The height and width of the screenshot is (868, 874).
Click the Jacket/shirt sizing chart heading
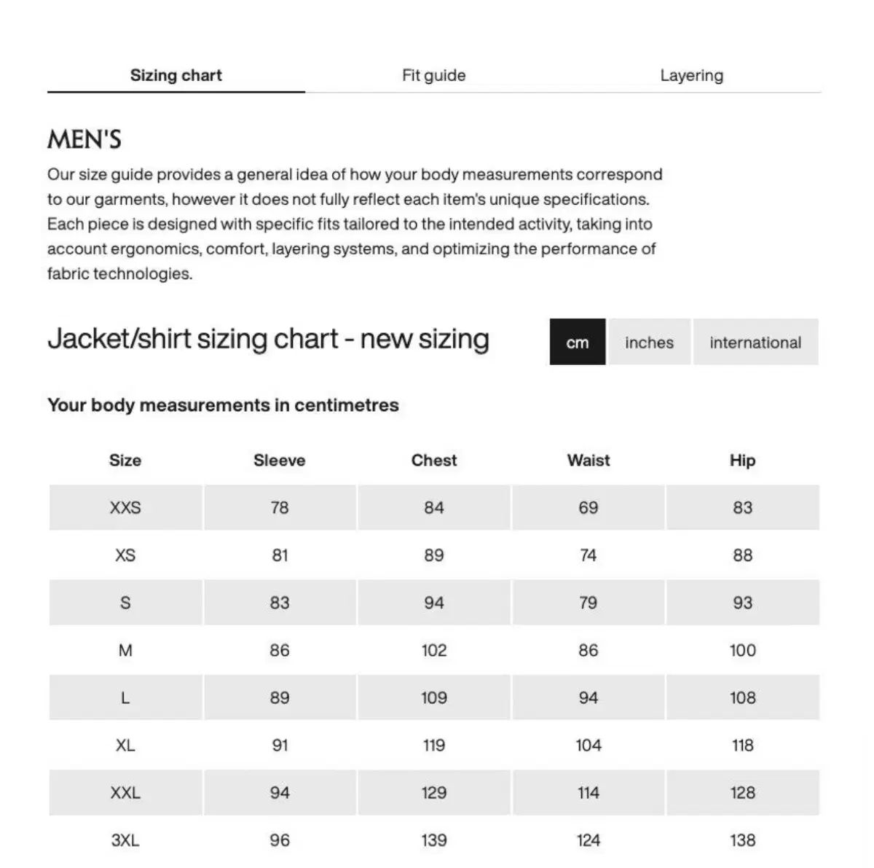[268, 340]
